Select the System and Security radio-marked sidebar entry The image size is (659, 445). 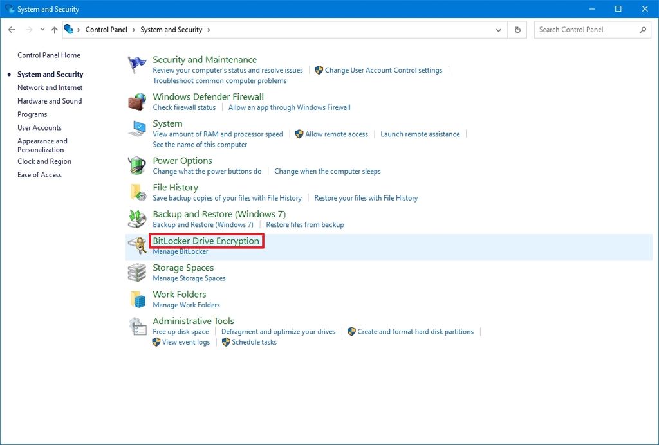[x=50, y=74]
